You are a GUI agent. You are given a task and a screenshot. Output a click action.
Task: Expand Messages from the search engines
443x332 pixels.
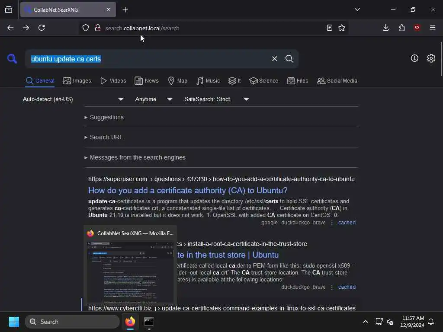pos(135,157)
